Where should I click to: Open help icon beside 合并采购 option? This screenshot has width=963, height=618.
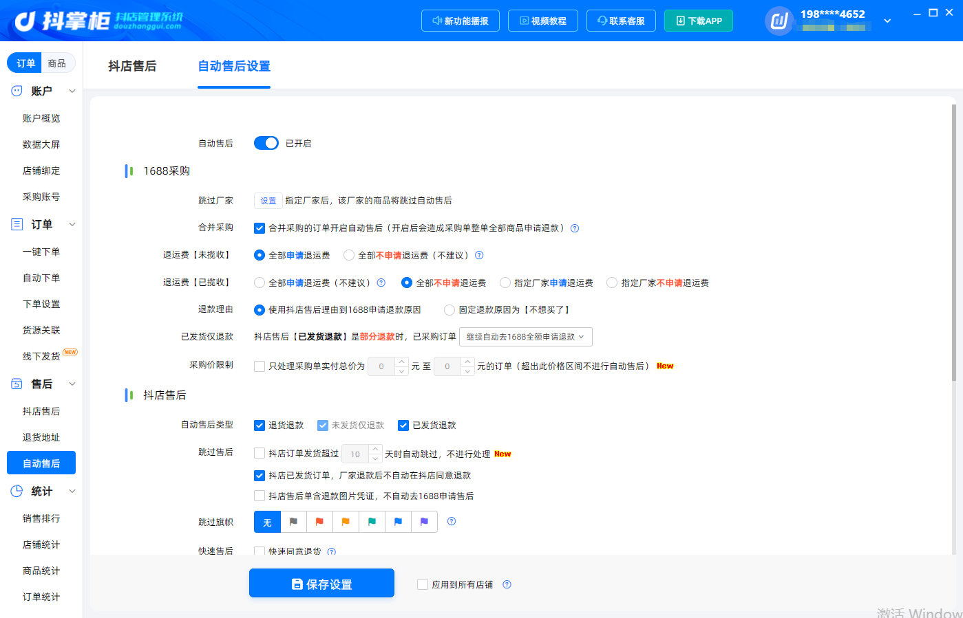coord(575,228)
